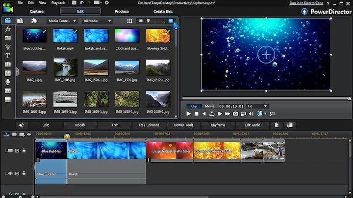
Task: Click the Edit Audio button
Action: coord(252,125)
